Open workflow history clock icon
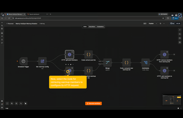This screenshot has height=118, width=183. [x=161, y=24]
